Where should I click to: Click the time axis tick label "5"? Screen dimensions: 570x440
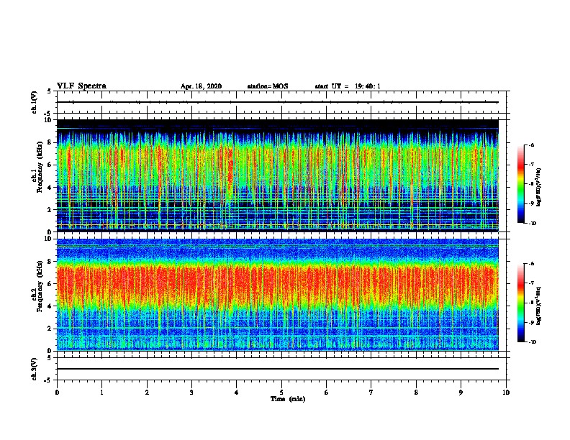coord(281,393)
